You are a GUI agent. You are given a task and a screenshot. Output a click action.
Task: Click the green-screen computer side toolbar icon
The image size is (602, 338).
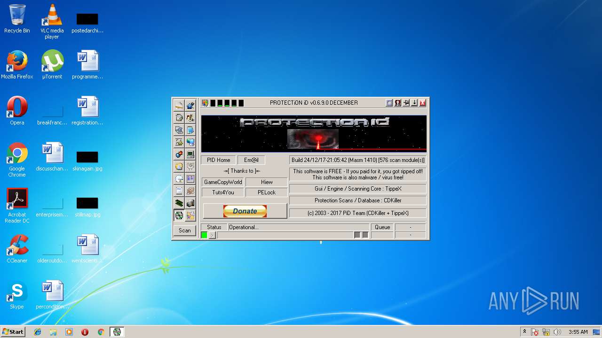(190, 154)
